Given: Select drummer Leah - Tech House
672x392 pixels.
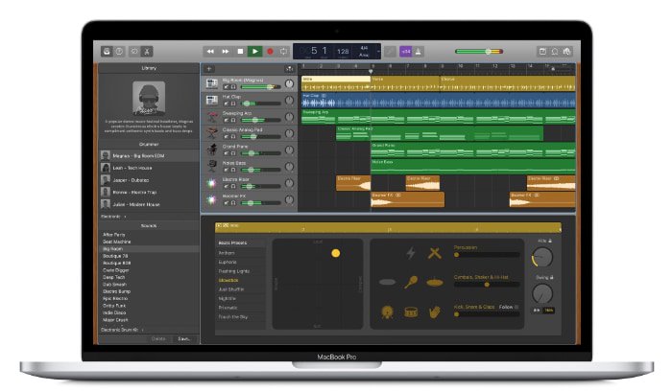Looking at the screenshot, I should click(149, 168).
